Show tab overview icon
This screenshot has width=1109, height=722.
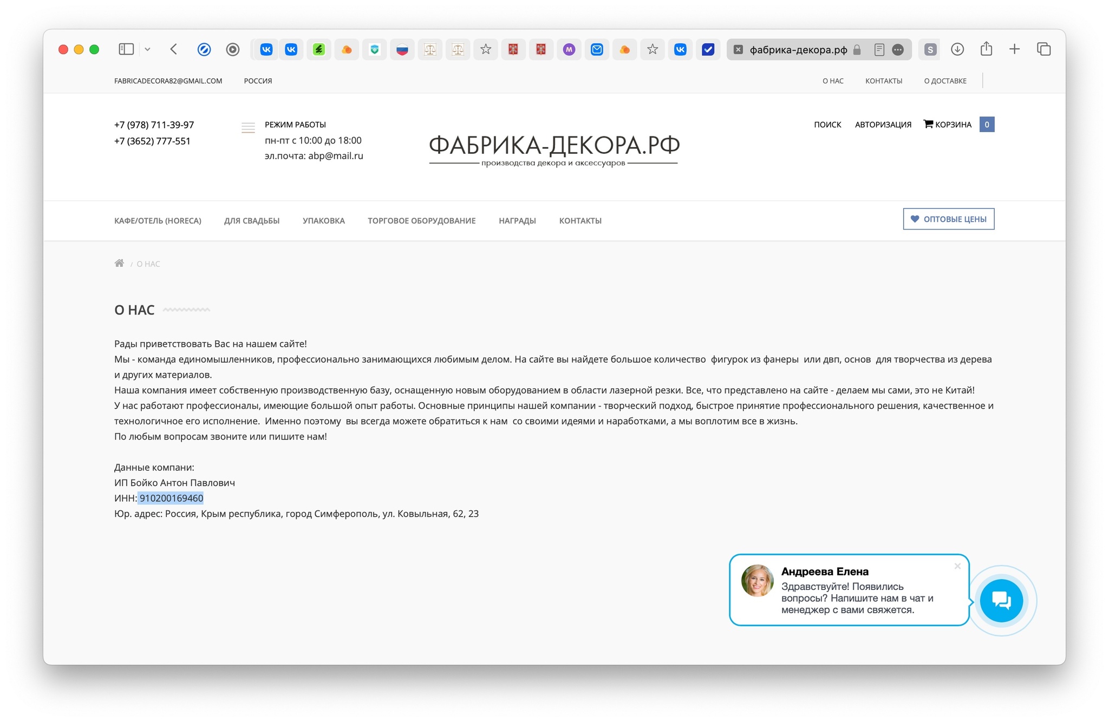(x=1043, y=49)
